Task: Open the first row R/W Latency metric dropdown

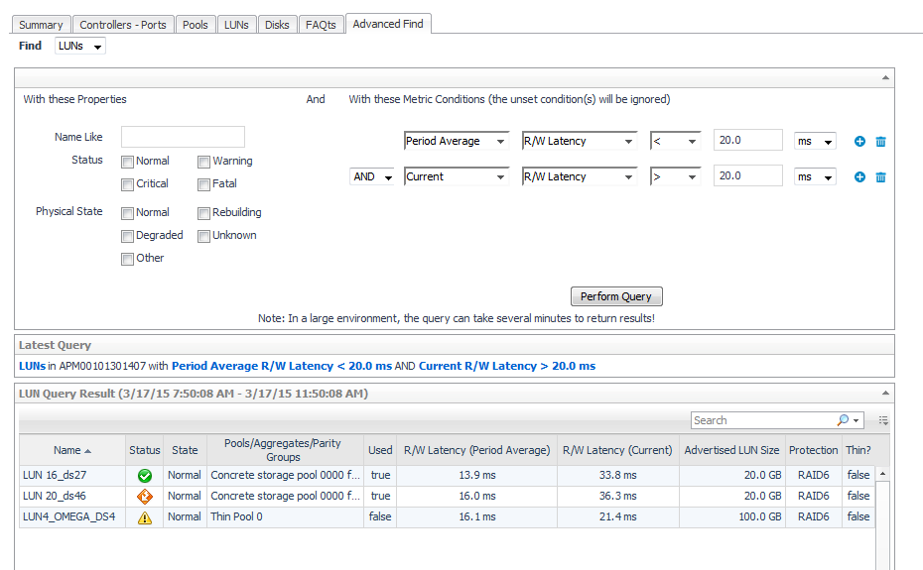Action: click(580, 141)
